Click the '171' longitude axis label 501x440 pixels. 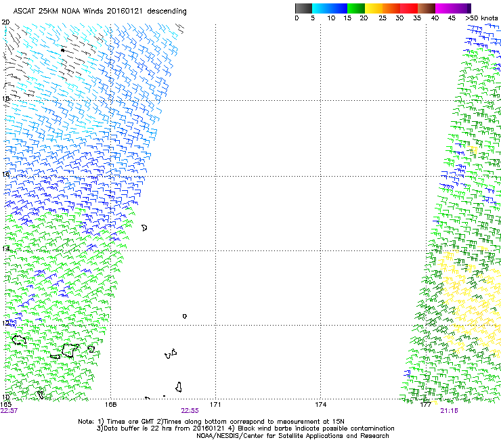tap(215, 405)
